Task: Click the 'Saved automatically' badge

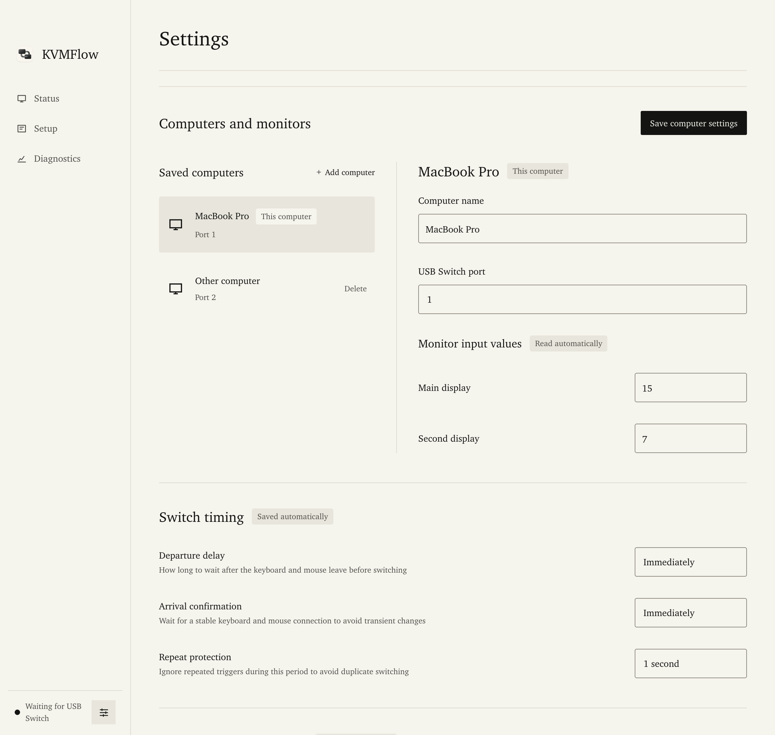Action: click(x=292, y=517)
